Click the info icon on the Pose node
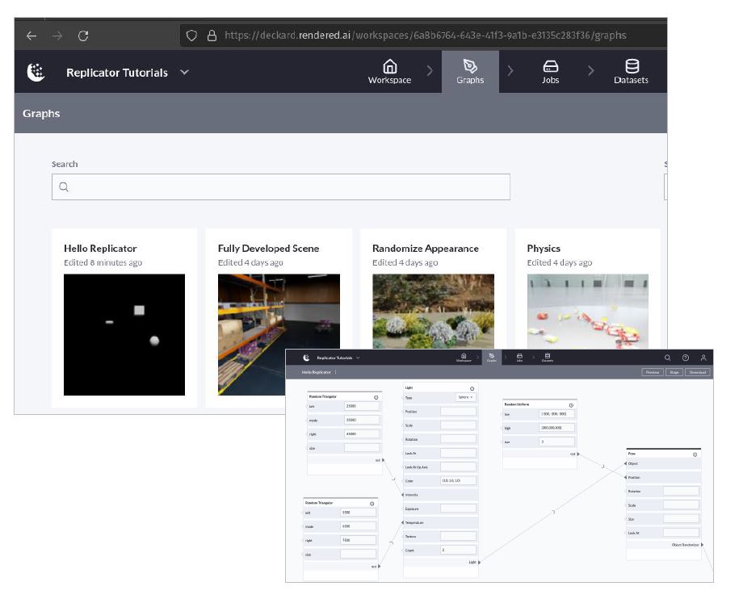739x599 pixels. point(695,454)
